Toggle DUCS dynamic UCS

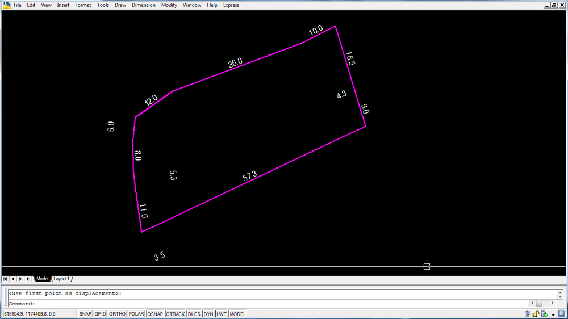coord(194,314)
